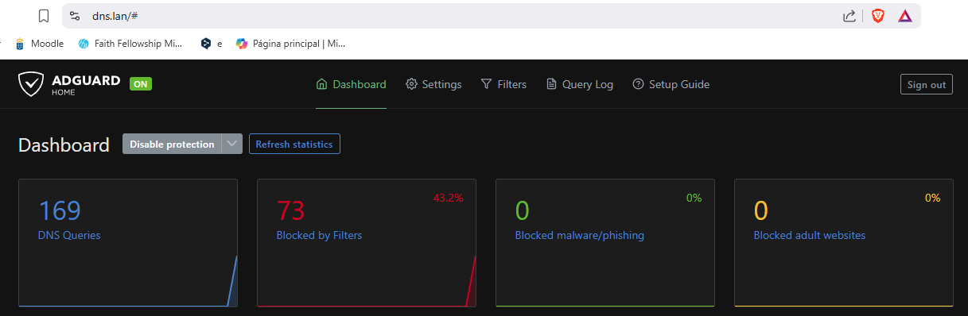
Task: Click the AdGuard Home logo
Action: coord(69,83)
